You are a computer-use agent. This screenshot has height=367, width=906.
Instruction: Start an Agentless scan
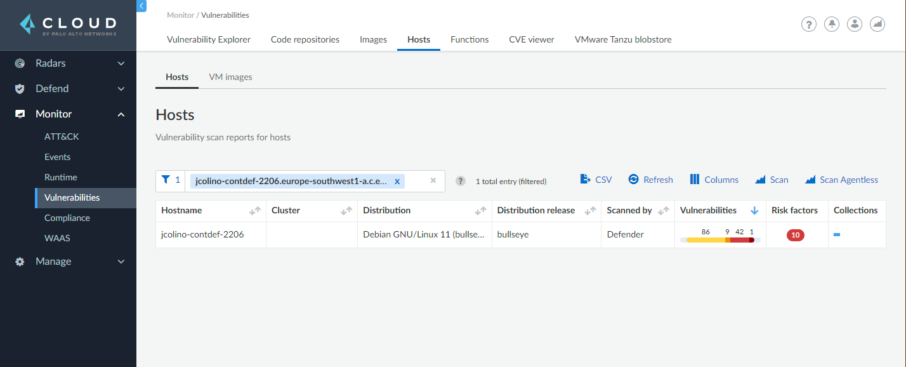[841, 180]
